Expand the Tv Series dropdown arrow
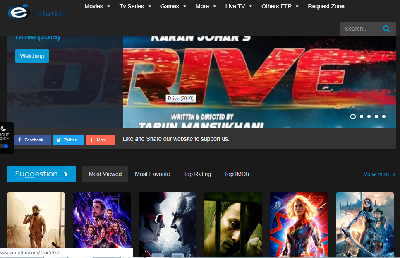Viewport: 400px width, 258px height. pos(150,6)
